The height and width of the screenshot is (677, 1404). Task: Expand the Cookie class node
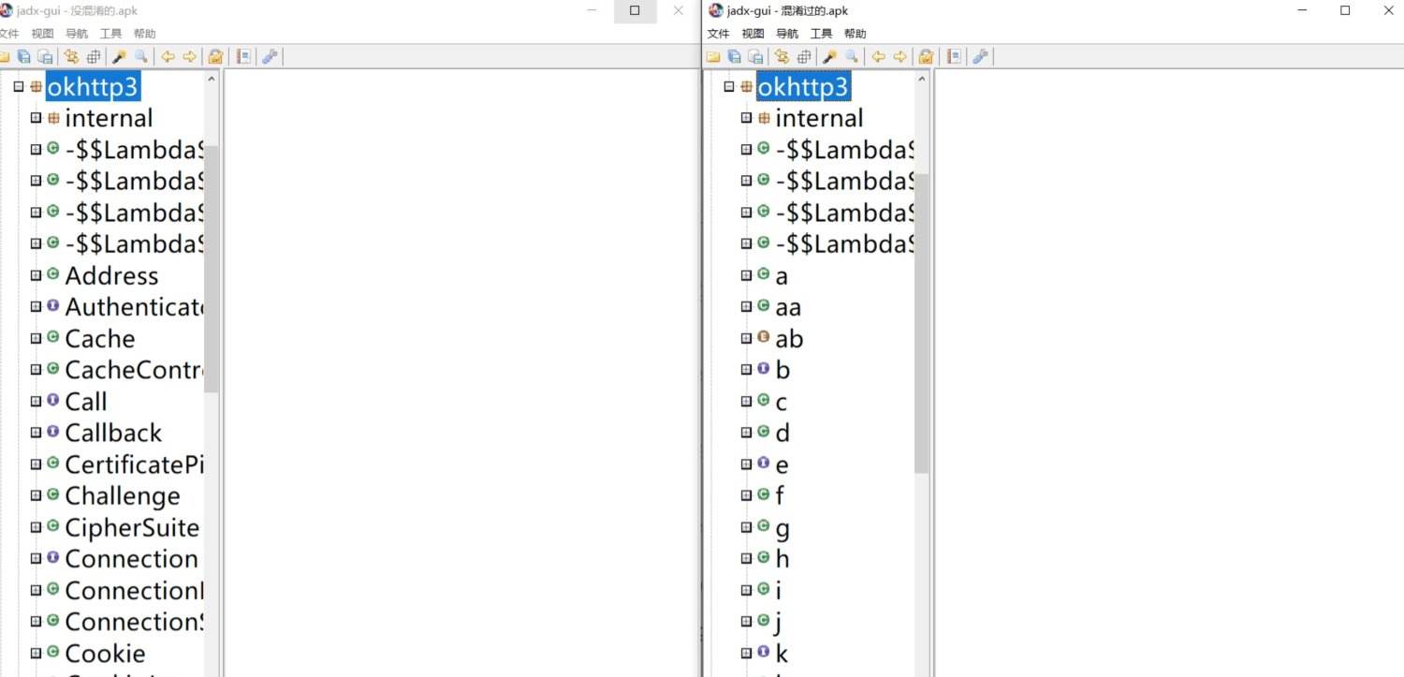click(x=36, y=653)
